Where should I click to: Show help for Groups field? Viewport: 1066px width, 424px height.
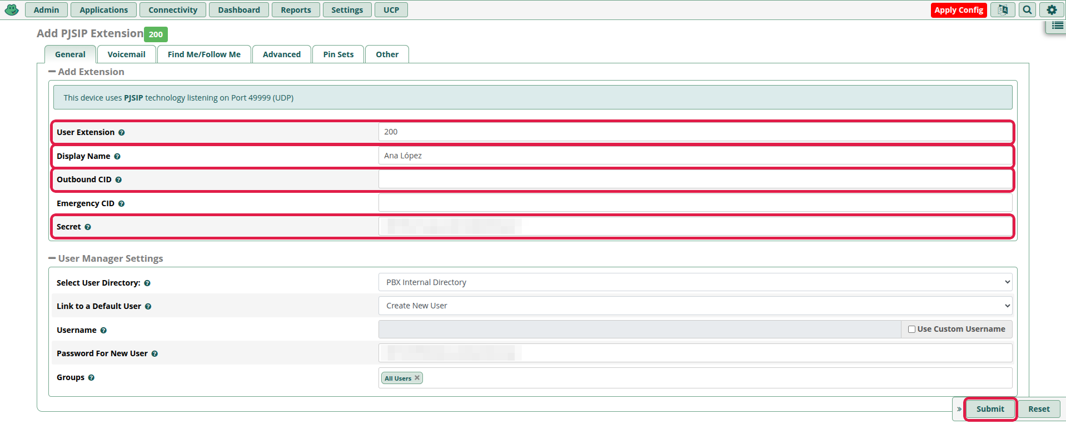[x=91, y=378]
